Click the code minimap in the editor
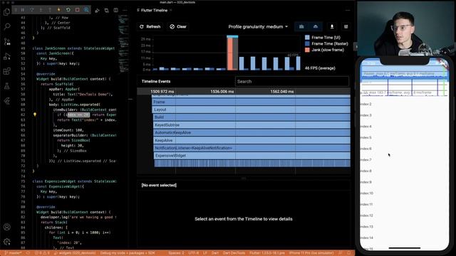 (123, 43)
